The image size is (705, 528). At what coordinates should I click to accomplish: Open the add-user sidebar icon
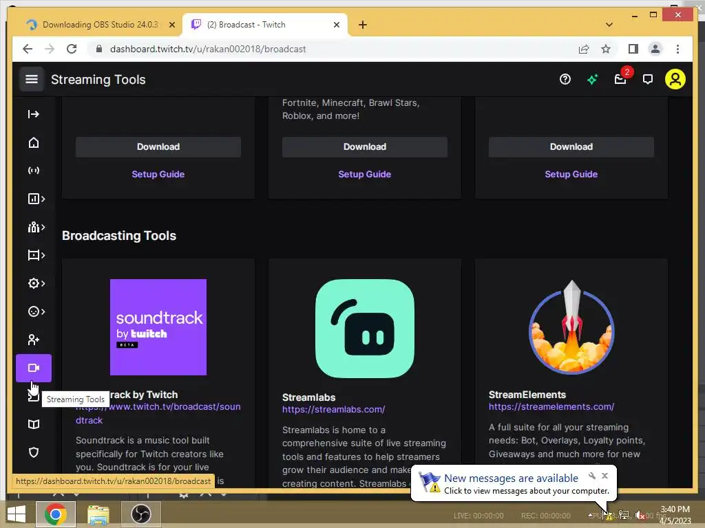[x=33, y=340]
